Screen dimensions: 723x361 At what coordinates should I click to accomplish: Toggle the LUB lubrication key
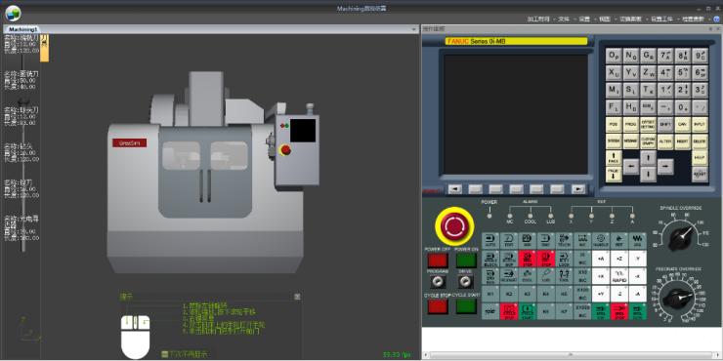[x=545, y=276]
